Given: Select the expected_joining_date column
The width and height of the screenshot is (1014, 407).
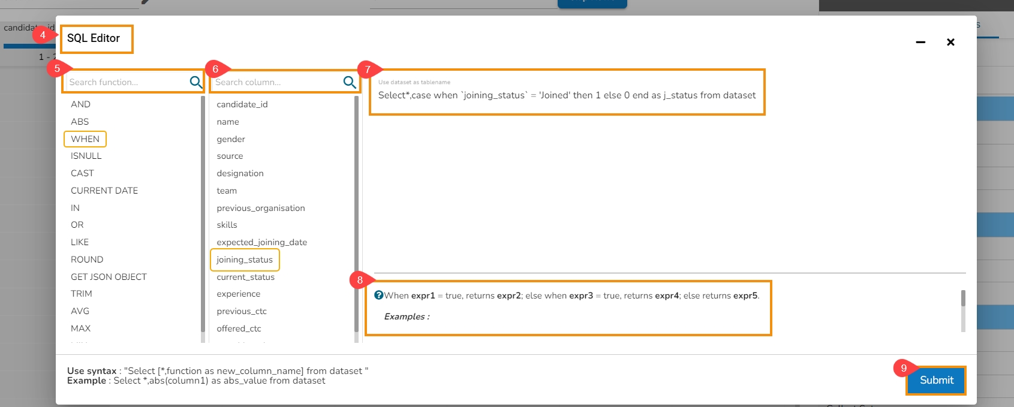Looking at the screenshot, I should coord(262,242).
